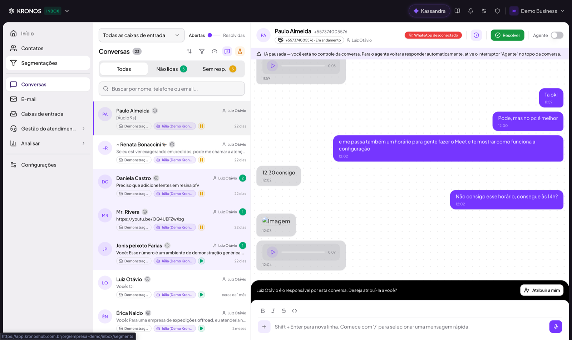Click the Resolver button
572x340 pixels.
click(x=507, y=35)
